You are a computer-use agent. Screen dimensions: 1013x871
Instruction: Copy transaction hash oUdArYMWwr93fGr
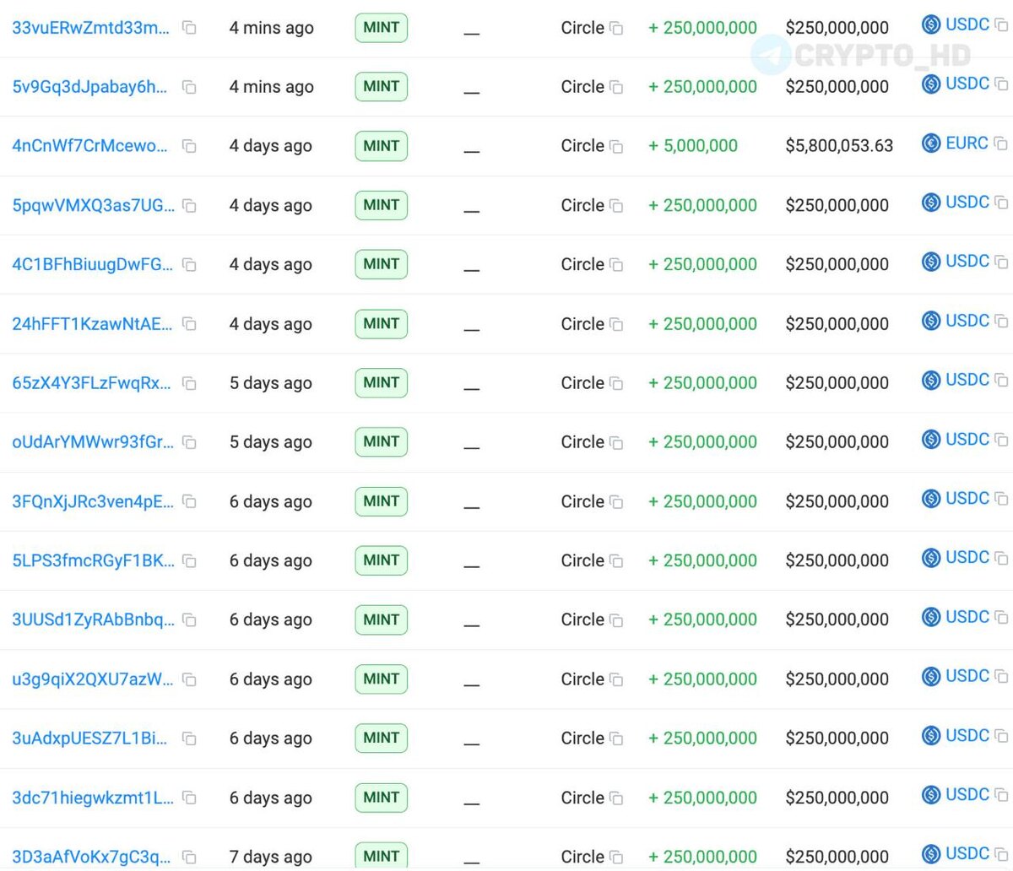(x=189, y=442)
